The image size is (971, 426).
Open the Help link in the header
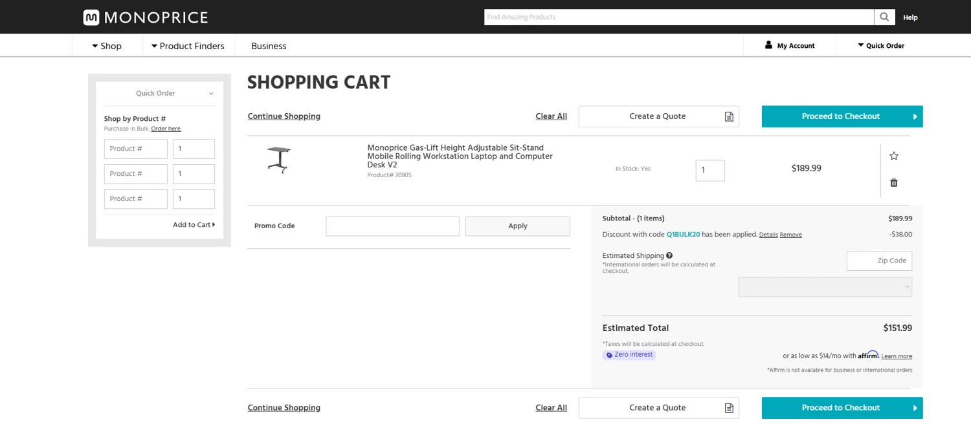(x=910, y=17)
